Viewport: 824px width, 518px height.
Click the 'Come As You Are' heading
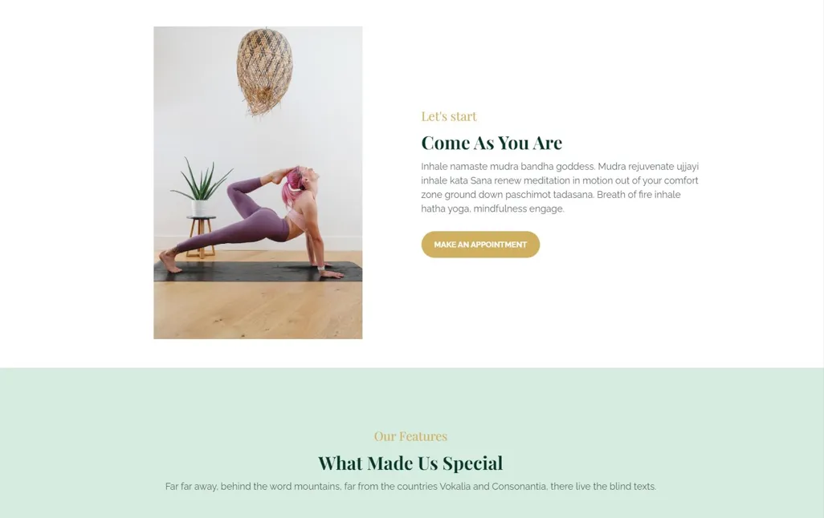click(492, 143)
